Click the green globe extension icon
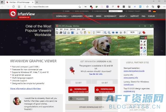 coord(96,7)
